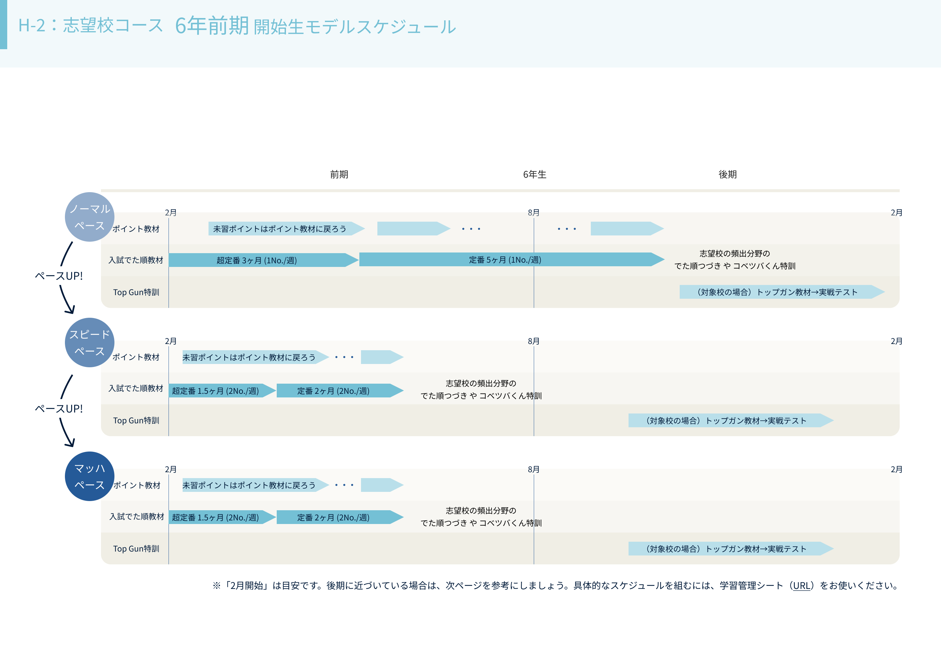
Task: Click the ノーマルペース circle badge
Action: click(89, 217)
